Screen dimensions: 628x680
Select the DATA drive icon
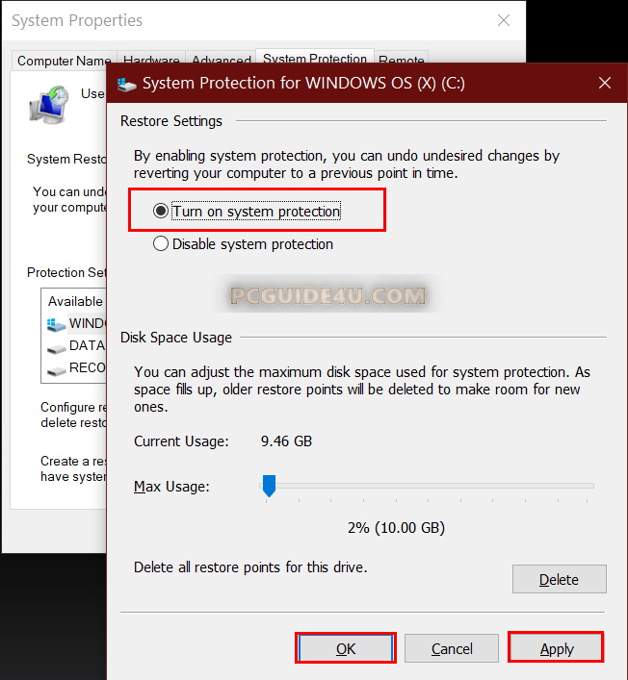[57, 346]
